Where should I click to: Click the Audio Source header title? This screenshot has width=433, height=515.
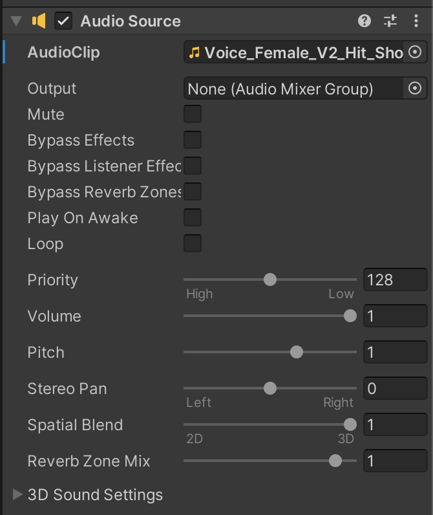pyautogui.click(x=131, y=21)
